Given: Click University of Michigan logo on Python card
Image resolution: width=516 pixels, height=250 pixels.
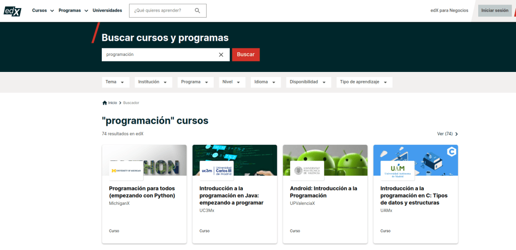Looking at the screenshot, I should click(x=126, y=171).
